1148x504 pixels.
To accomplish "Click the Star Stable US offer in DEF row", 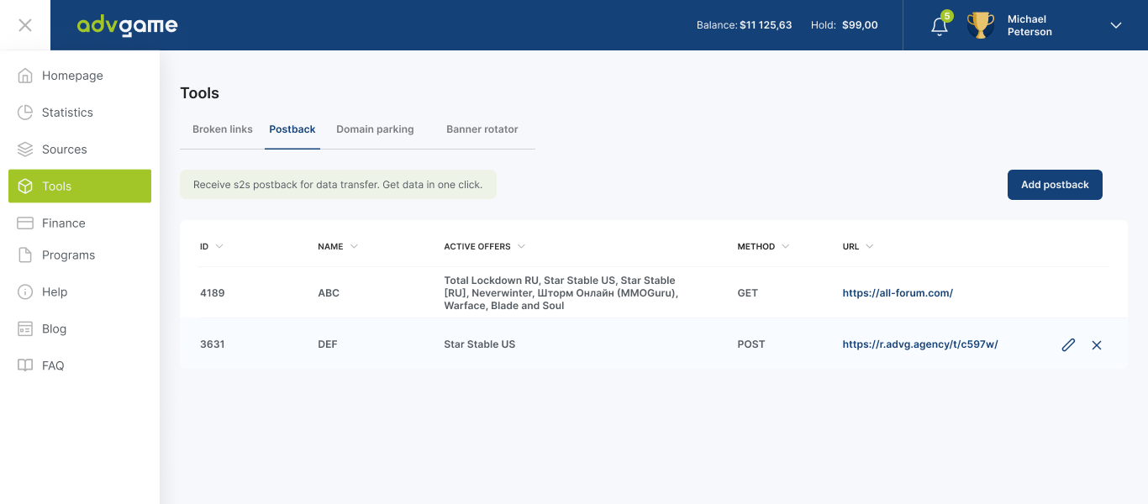I will pyautogui.click(x=480, y=344).
